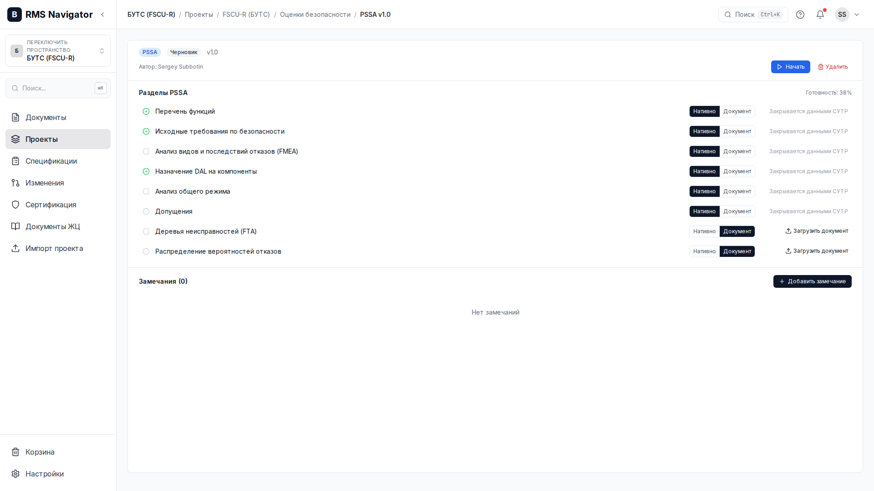Select Нативно for Перечень функций
The height and width of the screenshot is (491, 874).
pos(704,111)
